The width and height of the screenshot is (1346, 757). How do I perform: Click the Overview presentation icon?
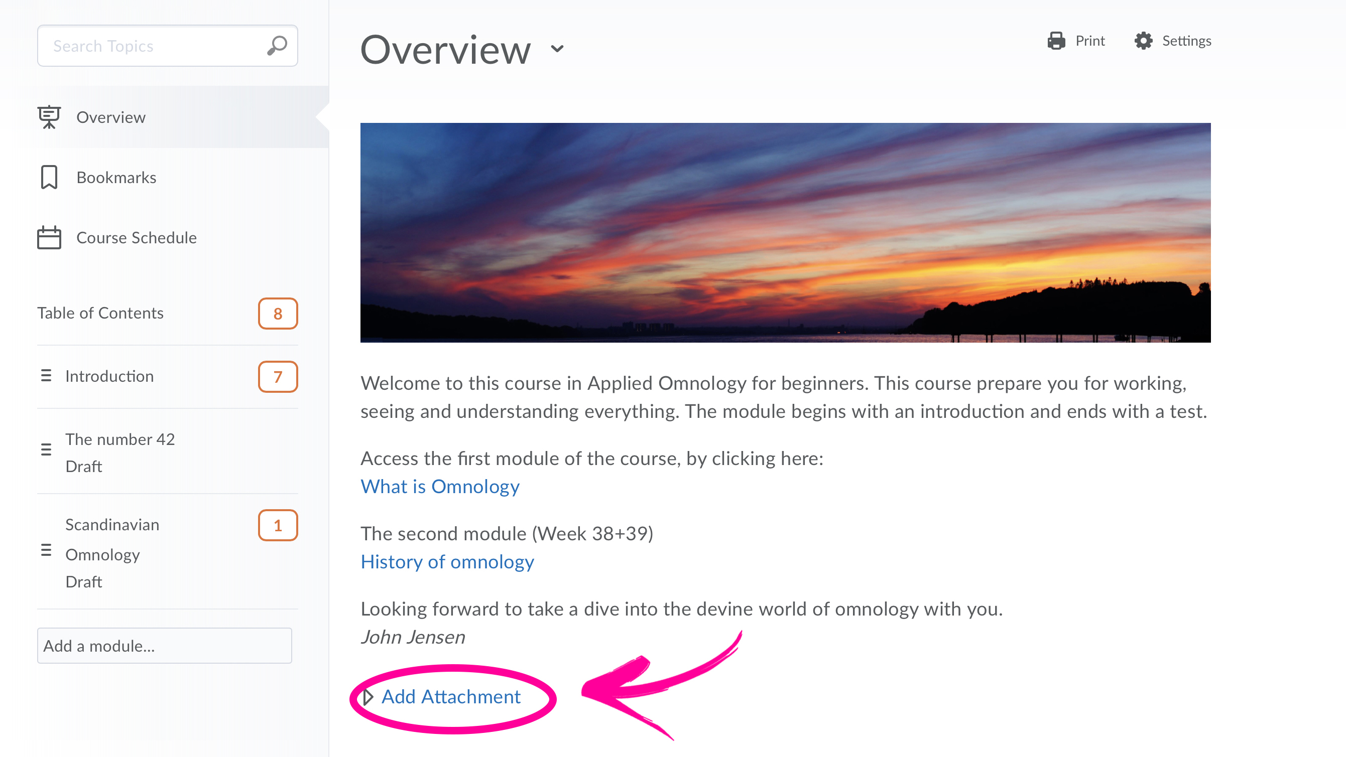click(49, 117)
